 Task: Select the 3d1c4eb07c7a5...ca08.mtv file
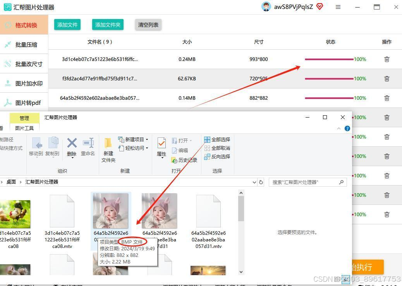[62, 222]
